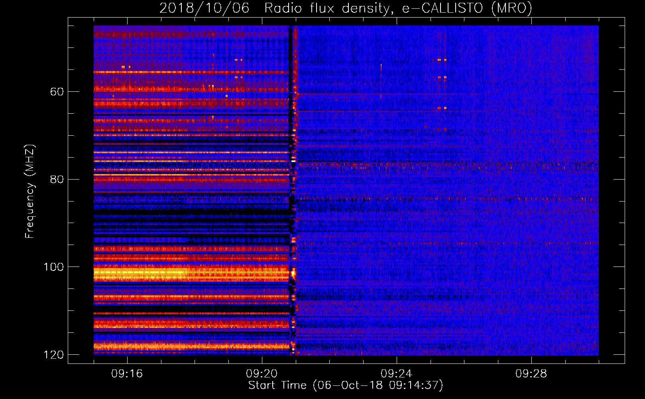Click the 60 MHz frequency tick label
The width and height of the screenshot is (645, 399).
57,92
